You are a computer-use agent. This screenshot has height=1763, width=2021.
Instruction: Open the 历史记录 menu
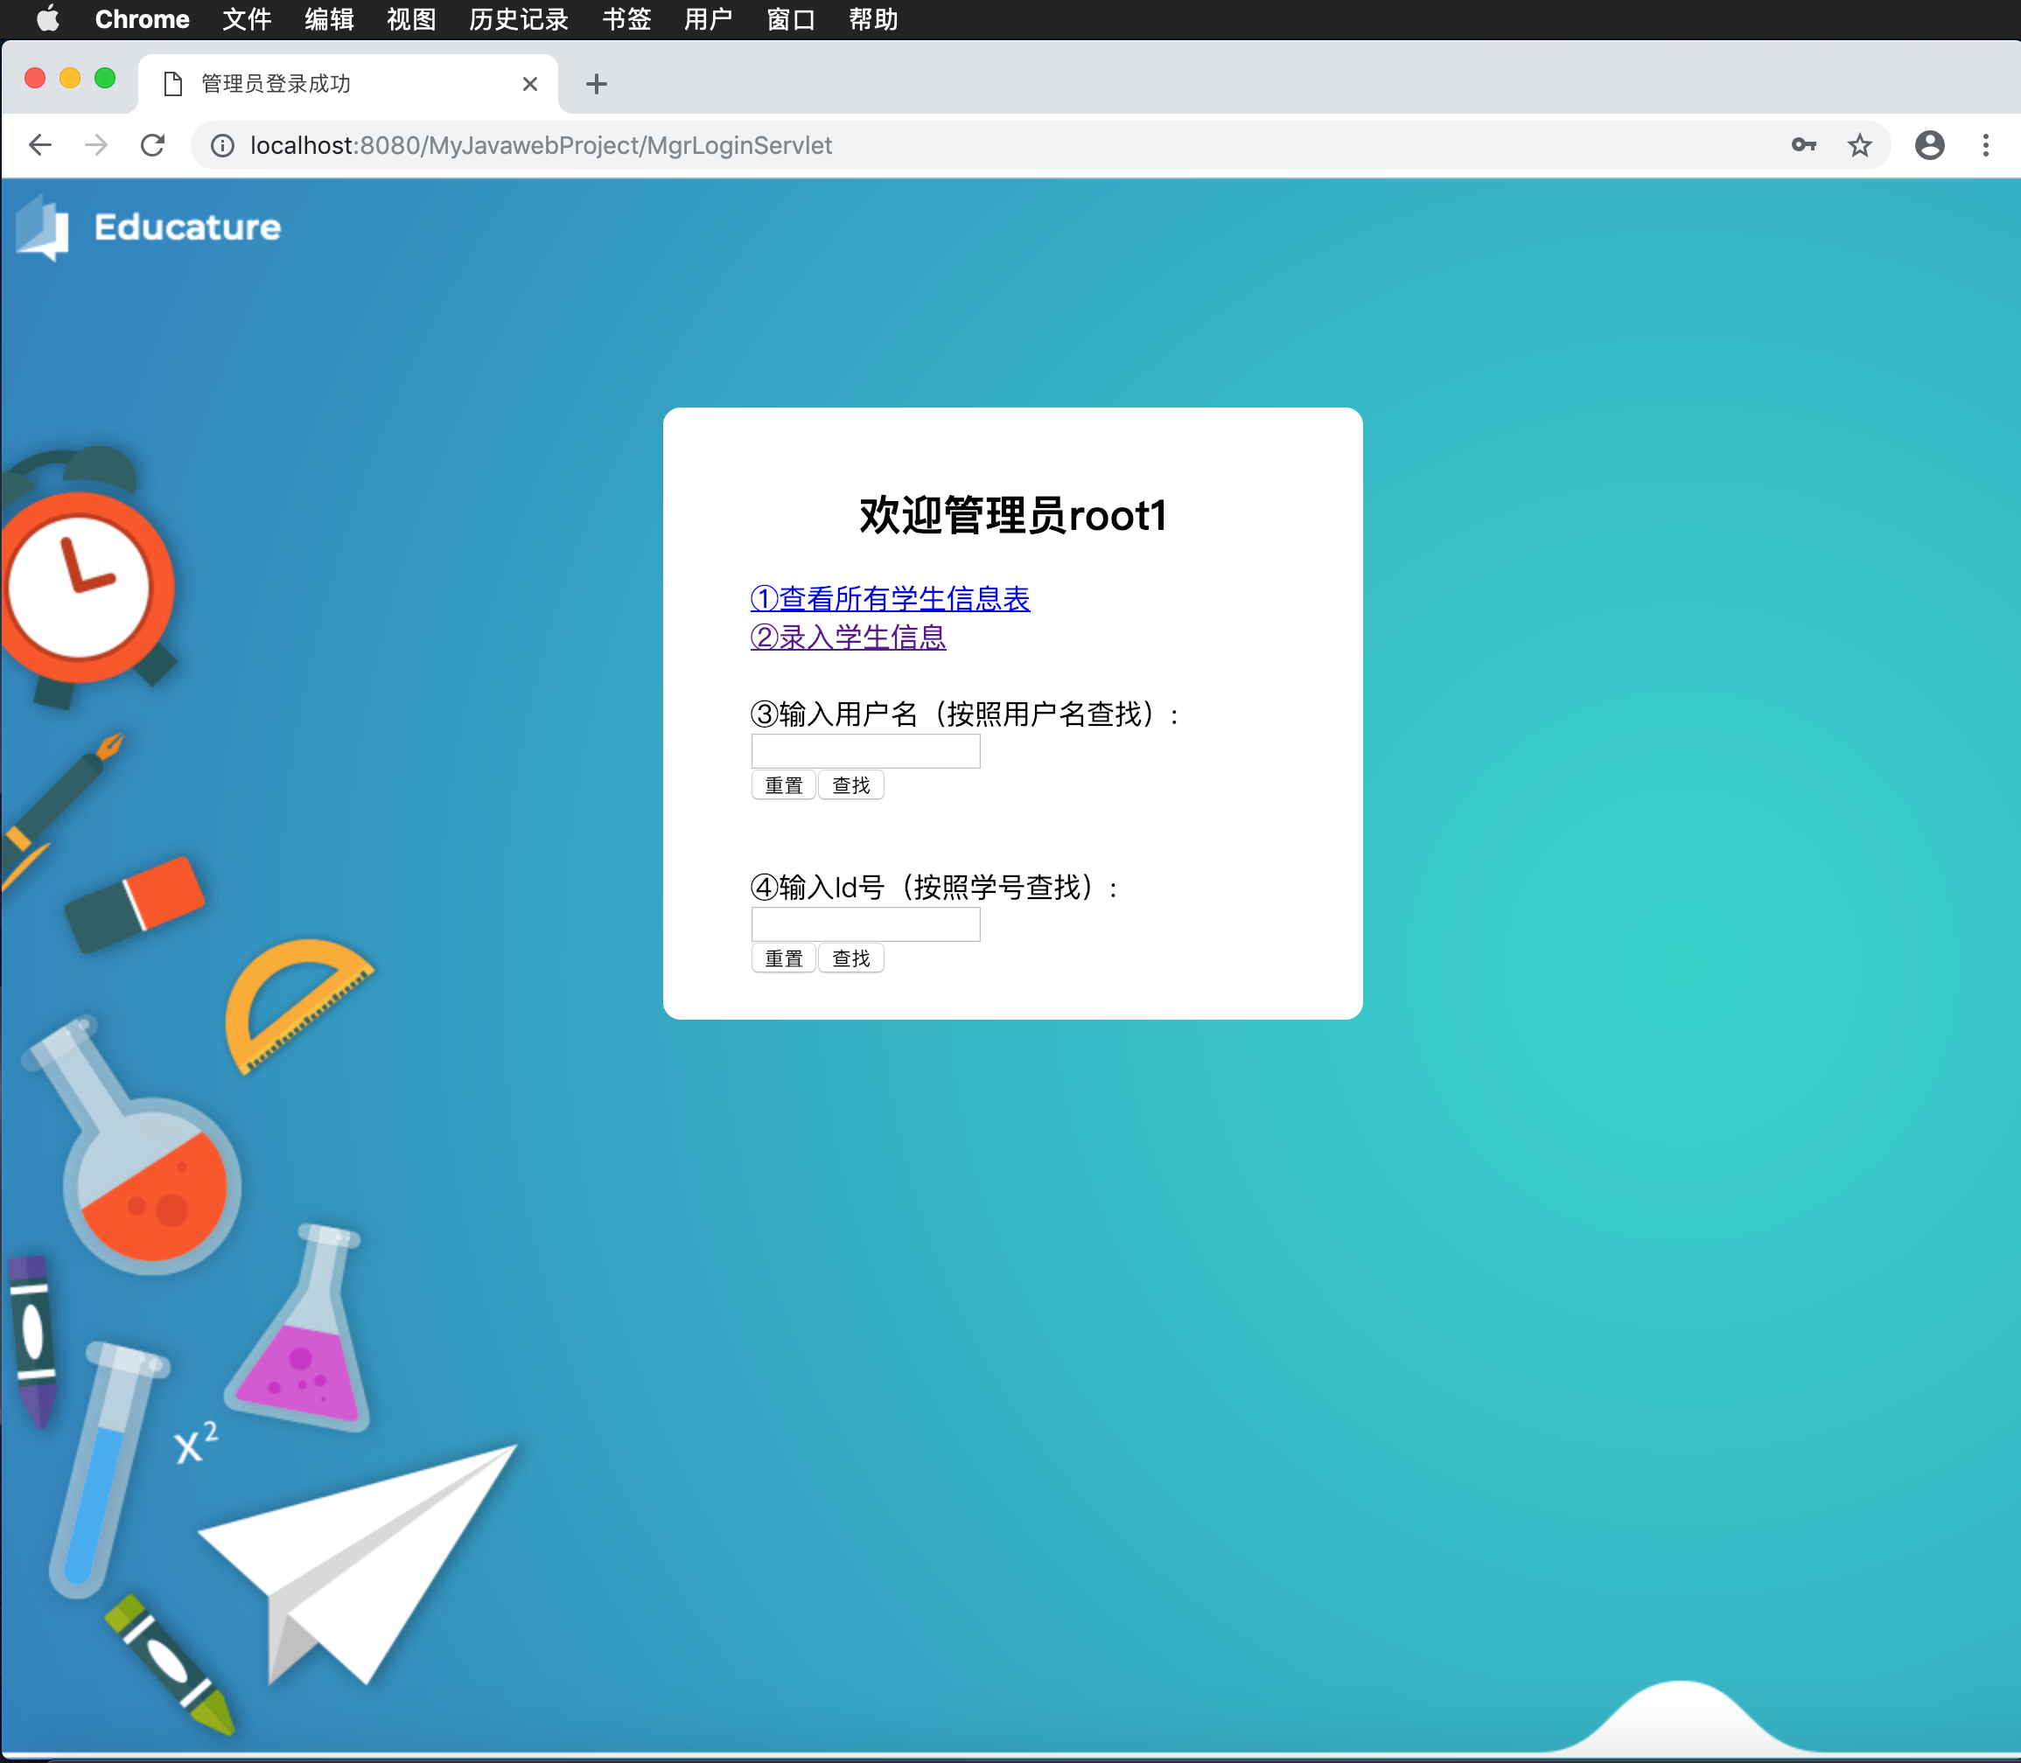tap(518, 18)
